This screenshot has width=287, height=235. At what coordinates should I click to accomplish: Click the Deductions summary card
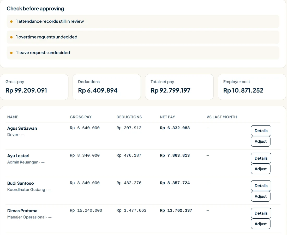click(107, 87)
